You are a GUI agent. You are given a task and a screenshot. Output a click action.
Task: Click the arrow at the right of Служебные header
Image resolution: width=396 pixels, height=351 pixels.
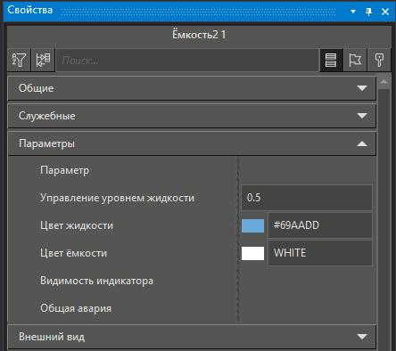pos(362,116)
